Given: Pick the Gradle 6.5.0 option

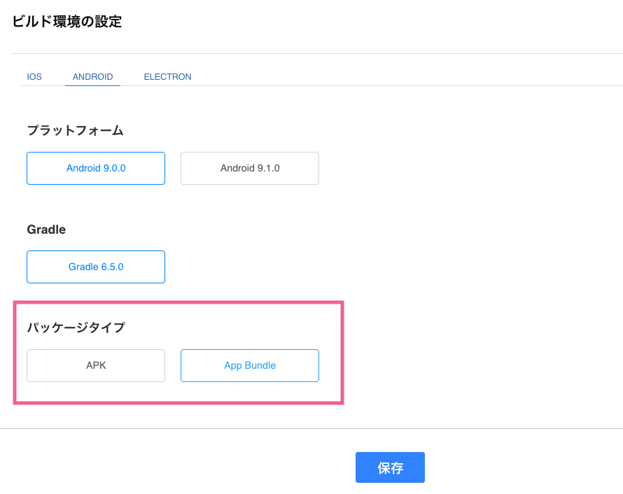Looking at the screenshot, I should pyautogui.click(x=96, y=267).
